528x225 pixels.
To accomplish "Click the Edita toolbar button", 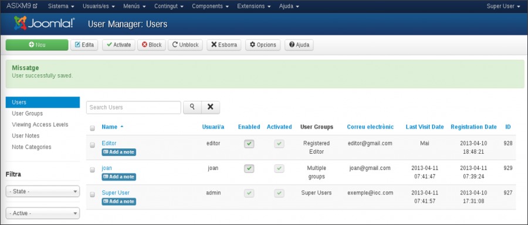I will (x=84, y=45).
